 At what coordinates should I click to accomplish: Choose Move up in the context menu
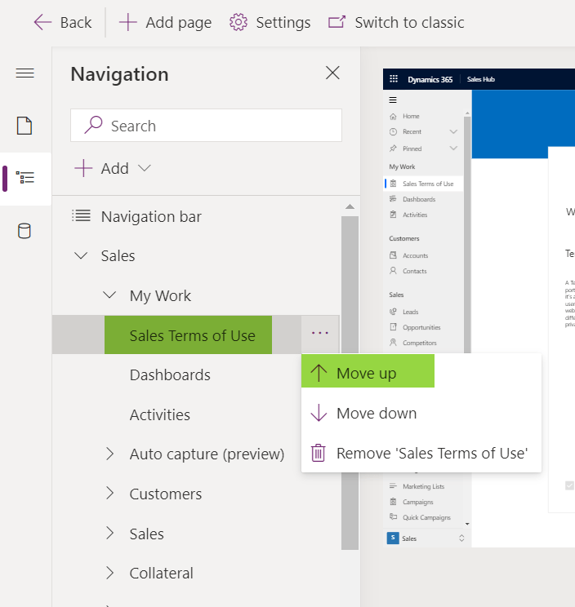click(x=367, y=373)
